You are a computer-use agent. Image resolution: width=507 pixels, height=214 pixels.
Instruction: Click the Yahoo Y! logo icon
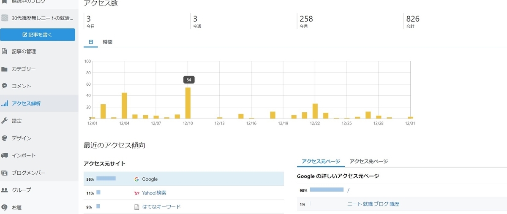[x=136, y=193]
